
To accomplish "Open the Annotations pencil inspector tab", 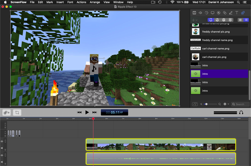I will (231, 13).
